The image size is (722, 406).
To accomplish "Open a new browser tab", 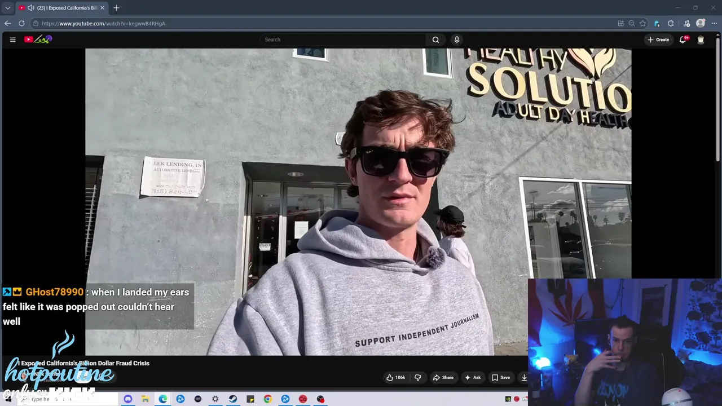I will click(x=116, y=8).
